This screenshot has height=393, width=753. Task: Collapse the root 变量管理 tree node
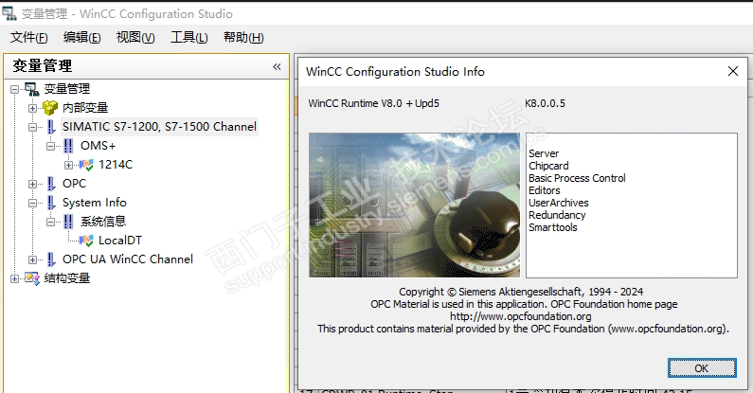point(14,89)
